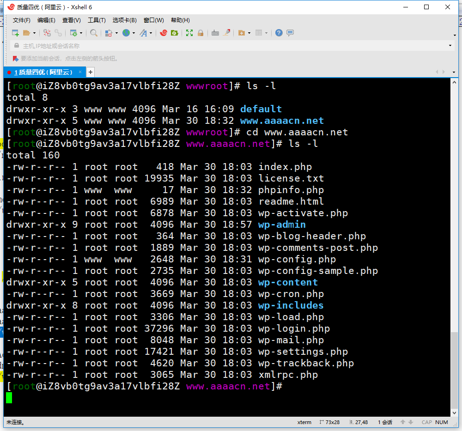462x431 pixels.
Task: Open the 工具(T) menu
Action: pyautogui.click(x=97, y=20)
